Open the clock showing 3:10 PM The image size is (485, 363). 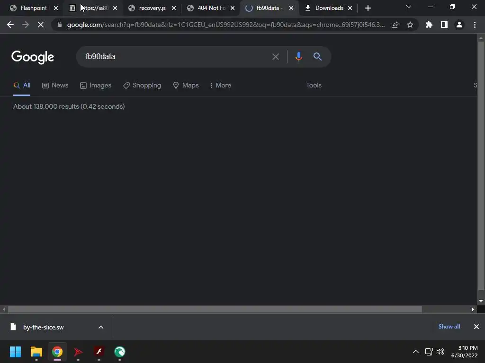click(x=464, y=352)
